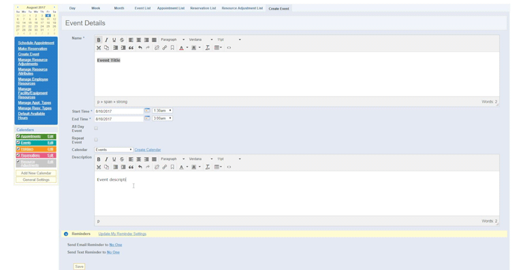Viewport: 523px width, 270px height.
Task: Insert a blockquote in the Name editor
Action: click(131, 48)
